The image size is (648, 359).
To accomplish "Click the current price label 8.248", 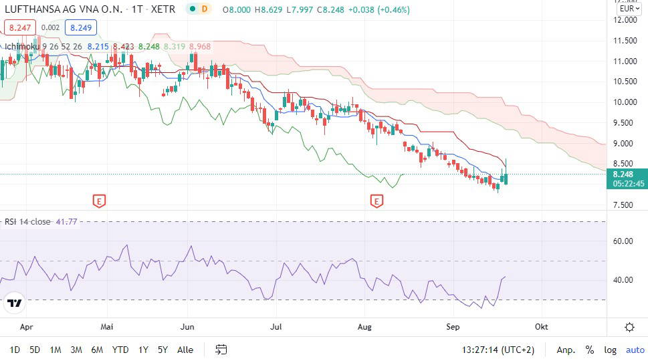I will coord(623,174).
